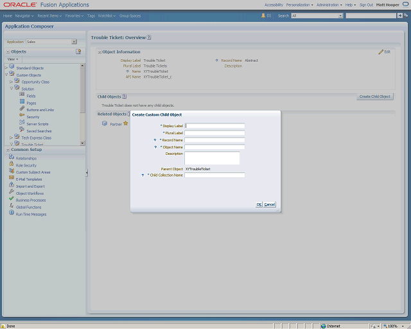Open the Navigator menu
This screenshot has width=411, height=329.
24,15
